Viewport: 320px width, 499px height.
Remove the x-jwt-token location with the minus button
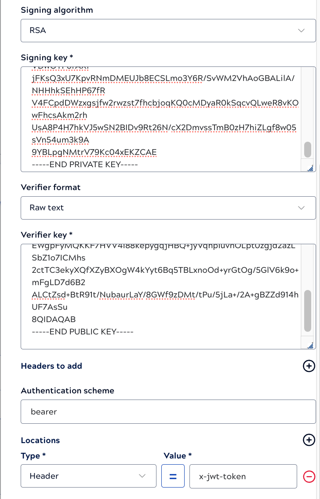309,476
